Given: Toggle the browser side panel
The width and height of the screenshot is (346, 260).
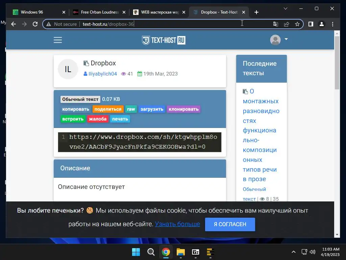Looking at the screenshot, I should 311,24.
